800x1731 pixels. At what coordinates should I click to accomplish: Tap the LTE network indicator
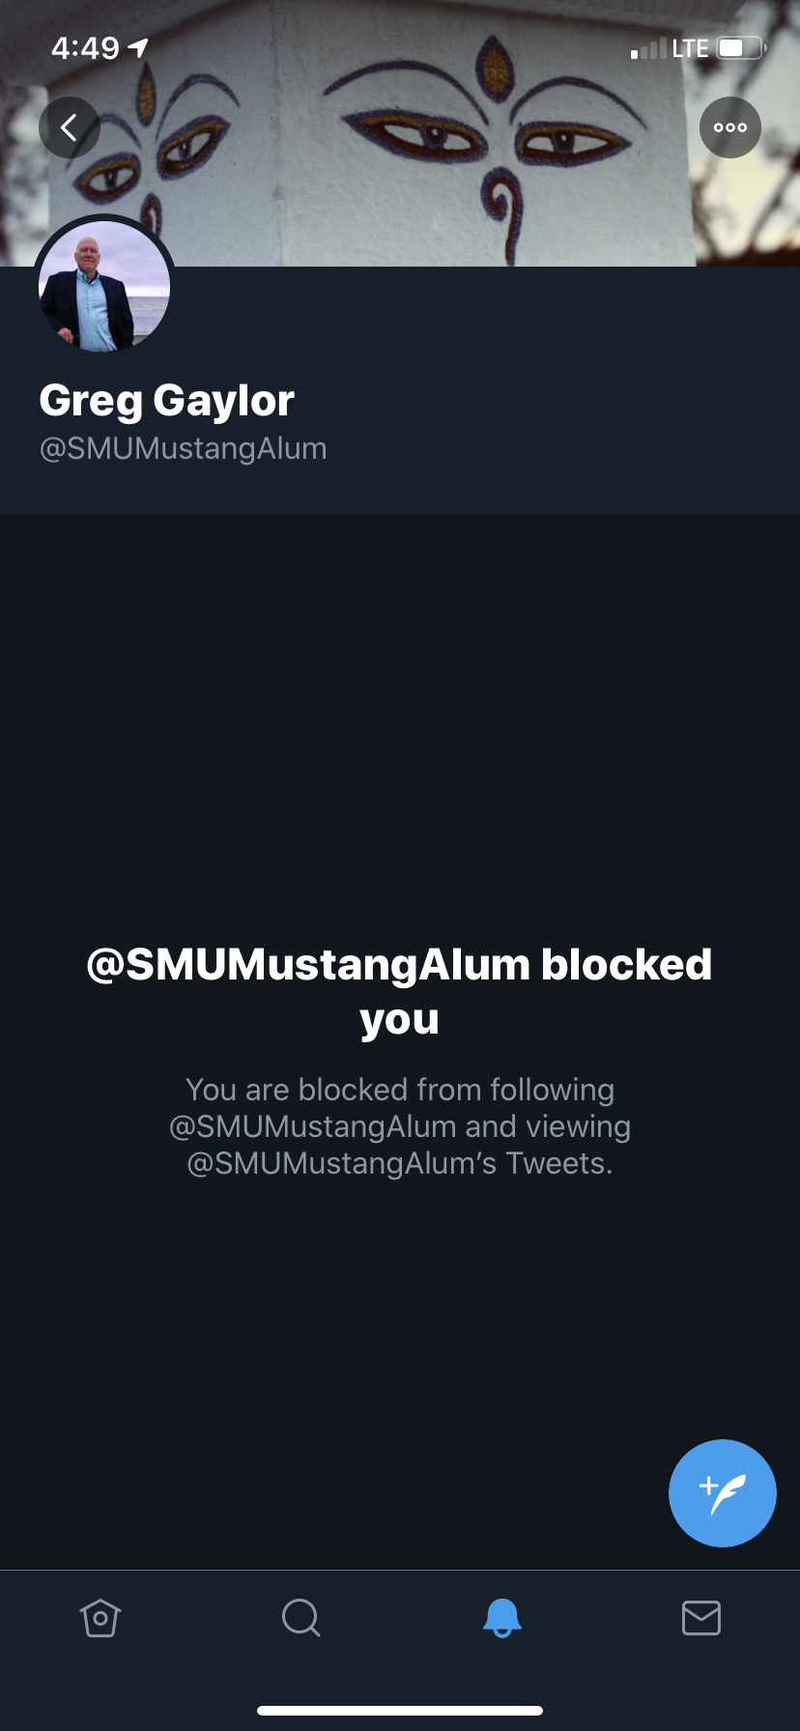[690, 48]
